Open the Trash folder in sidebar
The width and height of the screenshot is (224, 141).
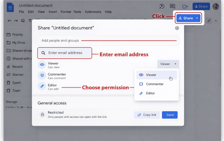16,91
